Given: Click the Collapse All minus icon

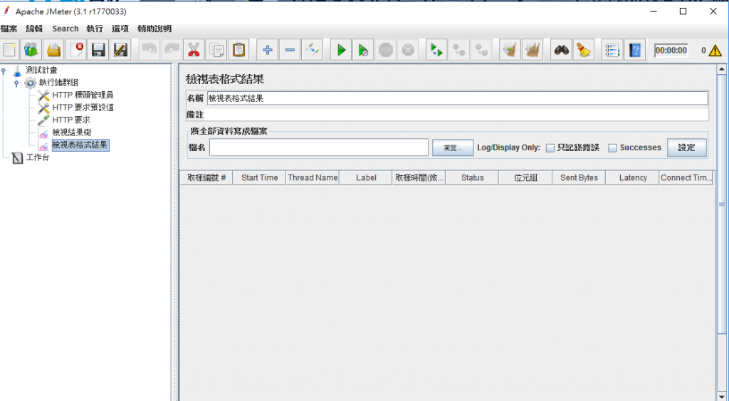Looking at the screenshot, I should 290,50.
